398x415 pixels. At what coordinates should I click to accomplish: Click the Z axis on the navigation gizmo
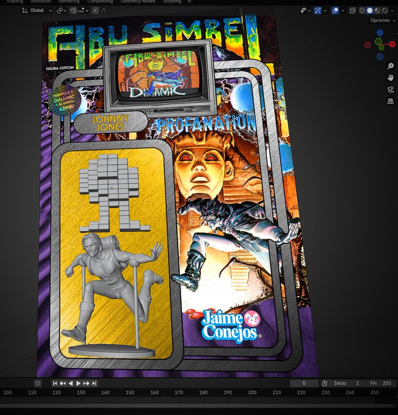[x=380, y=33]
